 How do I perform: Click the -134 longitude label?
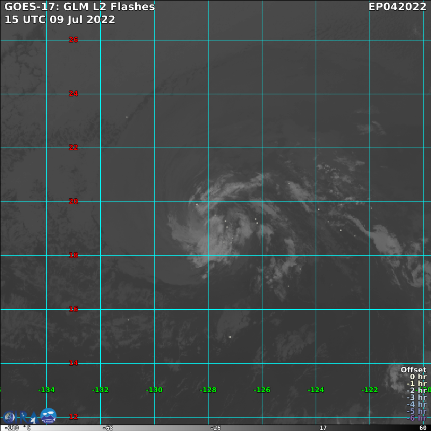pos(46,390)
